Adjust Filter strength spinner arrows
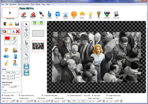 tap(52, 101)
